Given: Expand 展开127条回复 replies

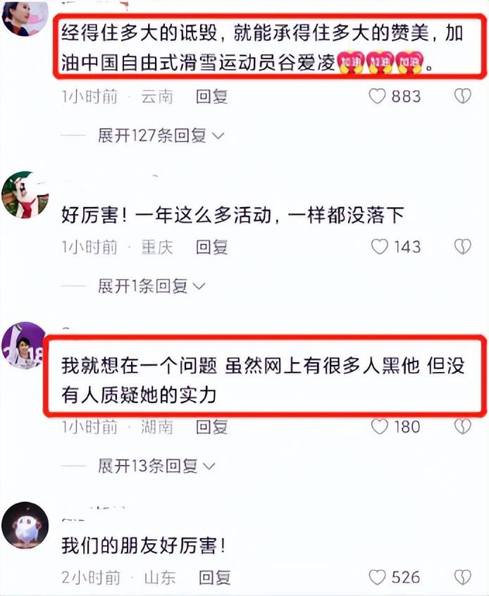Looking at the screenshot, I should click(161, 135).
